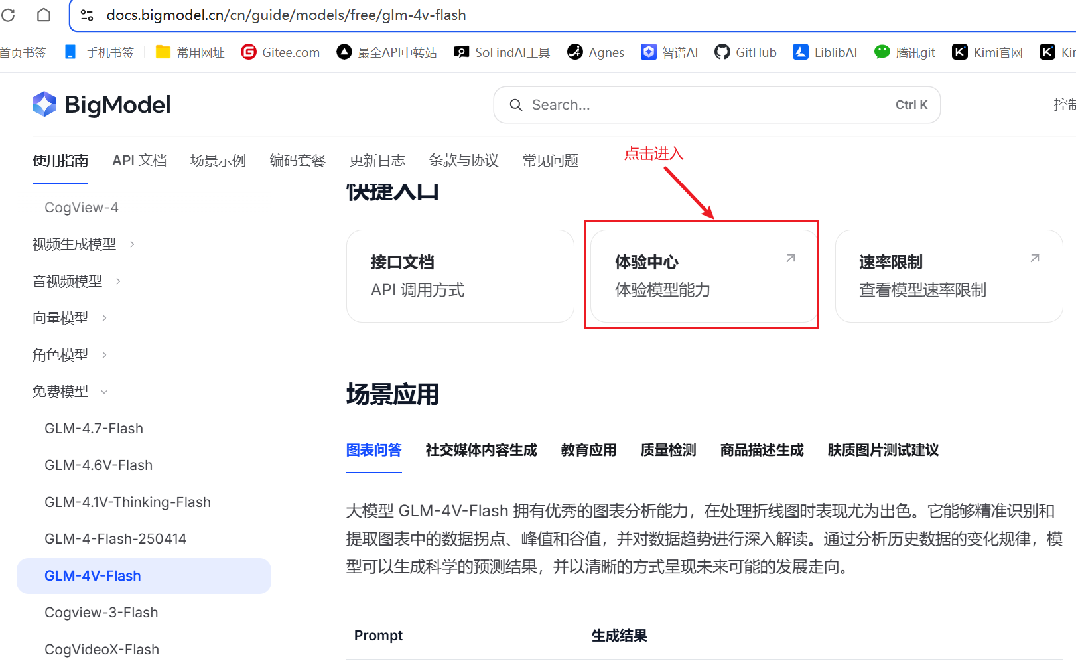This screenshot has width=1076, height=663.
Task: Open the 常用网址 bookmarks folder icon
Action: tap(163, 52)
